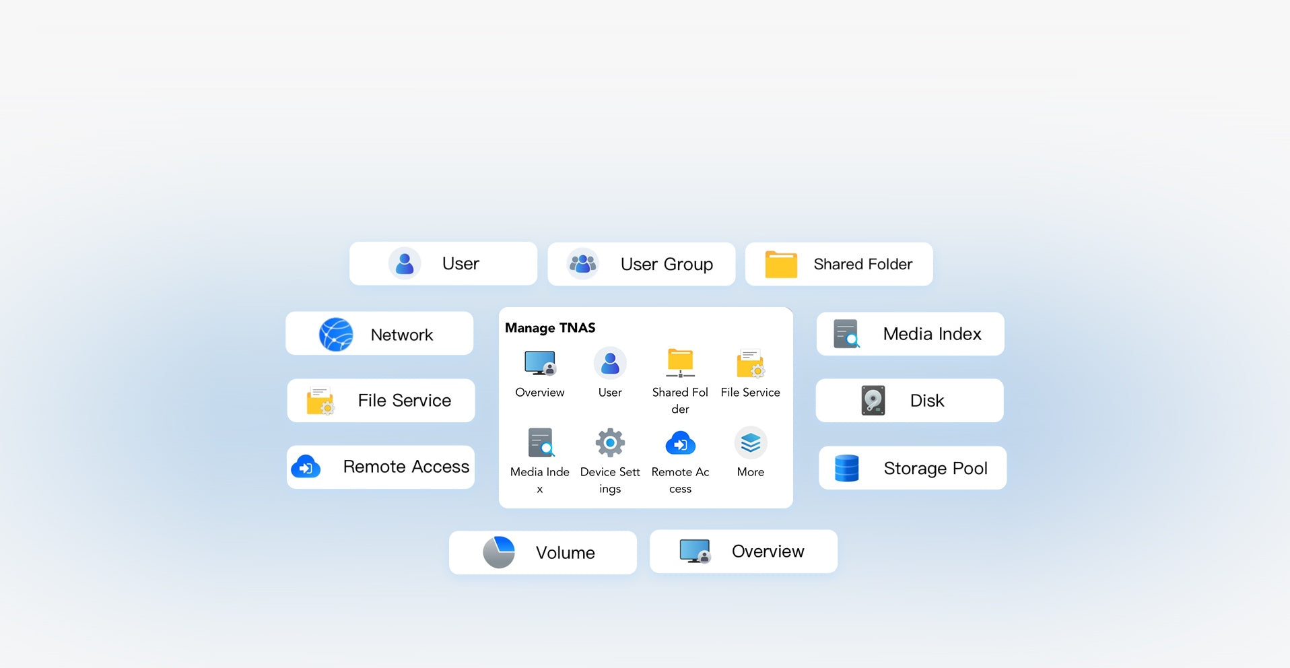Open Media Index inside Manage TNAS panel
Screen dimensions: 1290x668
click(540, 444)
